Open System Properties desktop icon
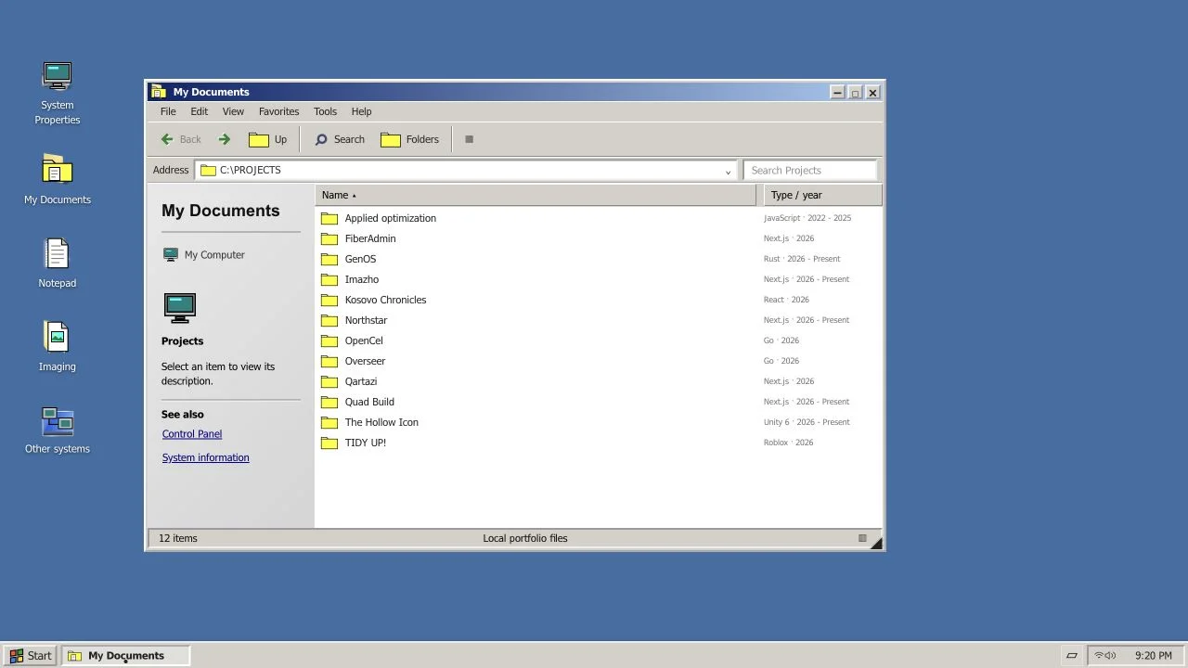Screen dimensions: 1188x668 pos(57,93)
